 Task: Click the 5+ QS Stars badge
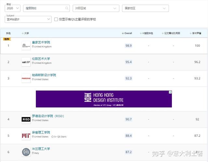[59, 137]
